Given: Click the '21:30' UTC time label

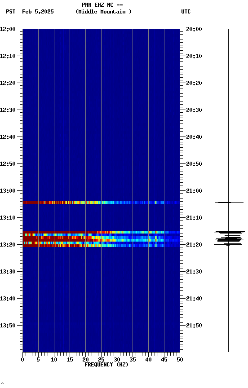Looking at the screenshot, I should tap(194, 272).
